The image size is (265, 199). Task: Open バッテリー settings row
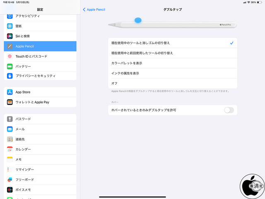click(x=40, y=66)
